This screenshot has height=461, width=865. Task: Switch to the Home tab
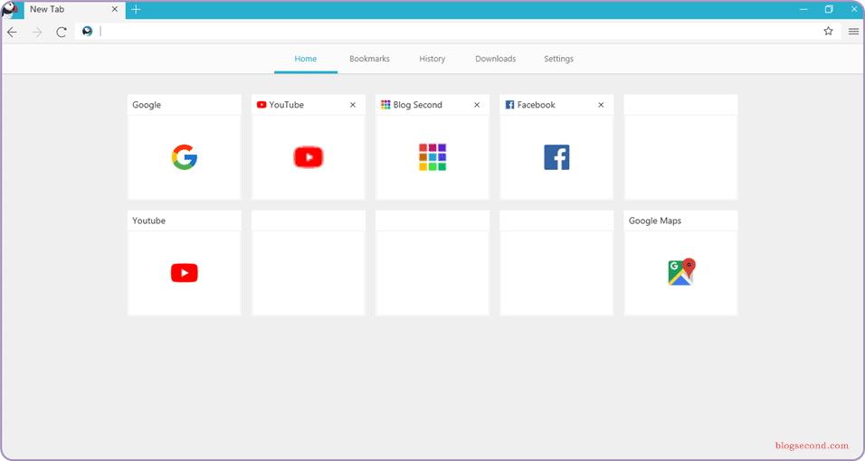pos(306,59)
